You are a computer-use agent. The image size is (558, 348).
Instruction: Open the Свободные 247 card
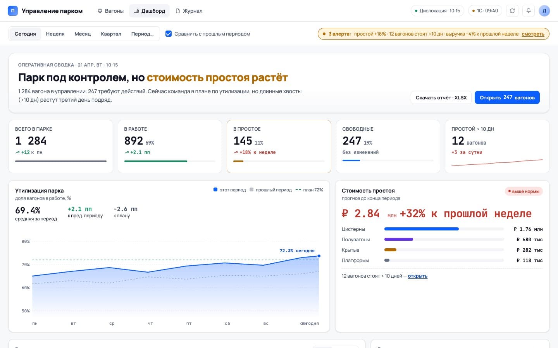pyautogui.click(x=388, y=147)
